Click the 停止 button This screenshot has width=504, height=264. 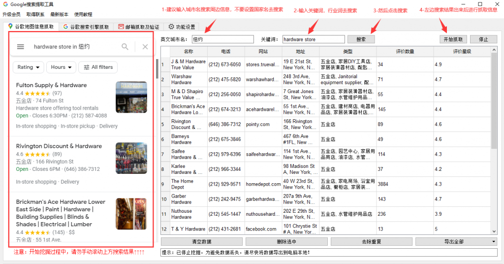click(483, 39)
